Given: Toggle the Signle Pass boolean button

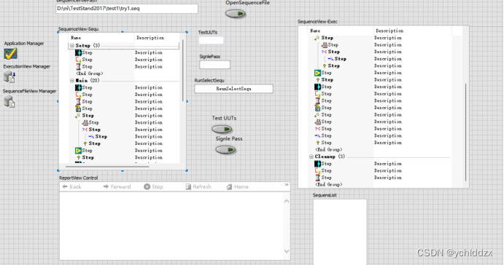Looking at the screenshot, I should [225, 150].
